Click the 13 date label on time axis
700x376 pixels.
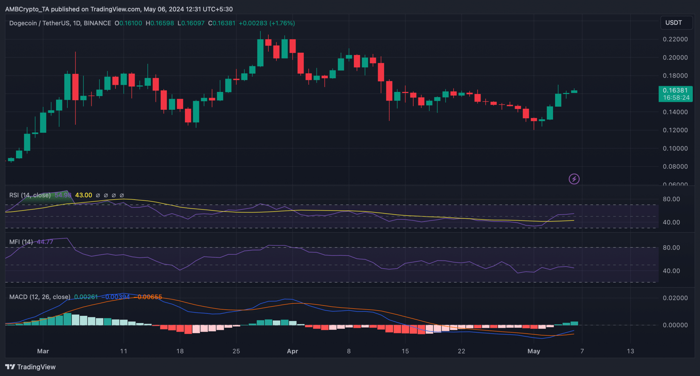click(x=630, y=351)
